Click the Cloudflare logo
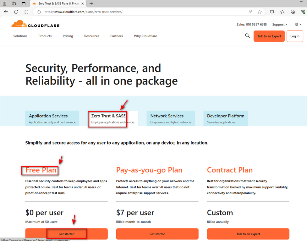Screen dimensions: 307x241 [x=35, y=24]
